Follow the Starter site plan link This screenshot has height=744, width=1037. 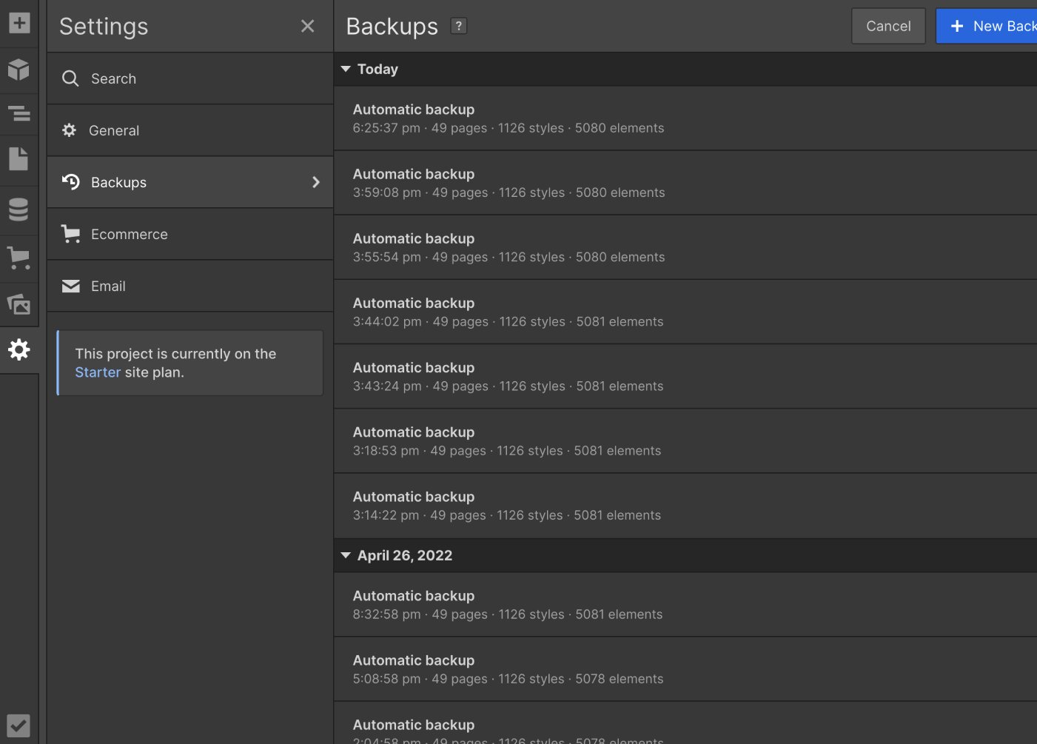[98, 372]
